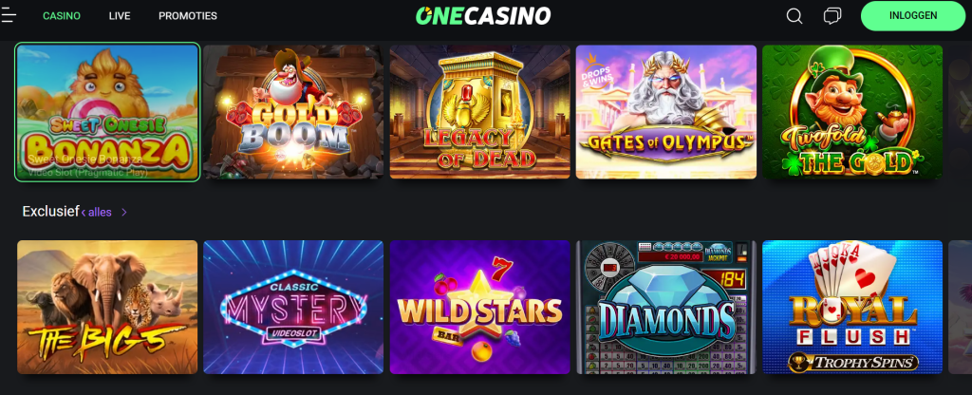Open the Legacy of Dead game
972x395 pixels.
pos(479,112)
